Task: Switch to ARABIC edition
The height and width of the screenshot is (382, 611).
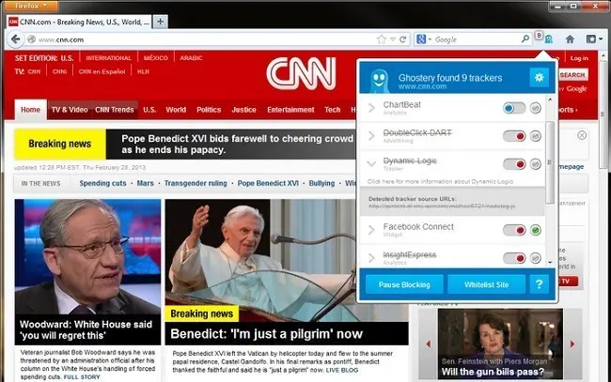Action: coord(191,58)
